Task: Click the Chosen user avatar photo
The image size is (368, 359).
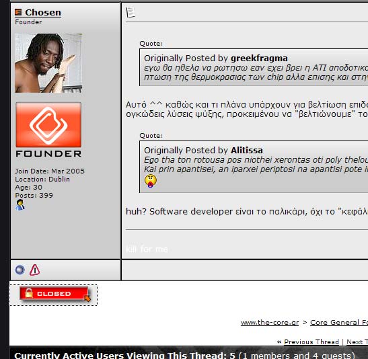Action: click(x=48, y=63)
